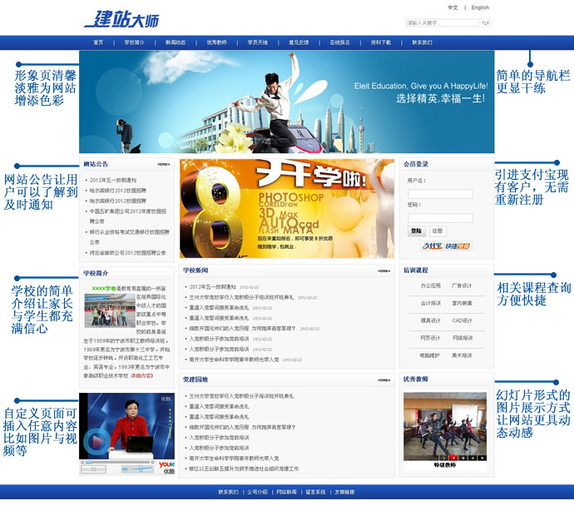Switch the site language to English
This screenshot has height=506, width=574.
tap(480, 7)
